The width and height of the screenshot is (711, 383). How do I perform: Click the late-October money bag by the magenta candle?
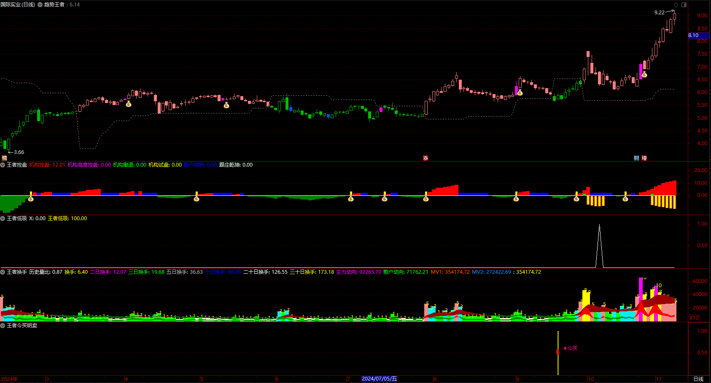point(644,75)
